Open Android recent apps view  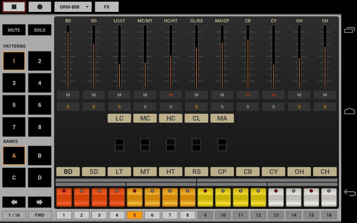[x=350, y=30]
